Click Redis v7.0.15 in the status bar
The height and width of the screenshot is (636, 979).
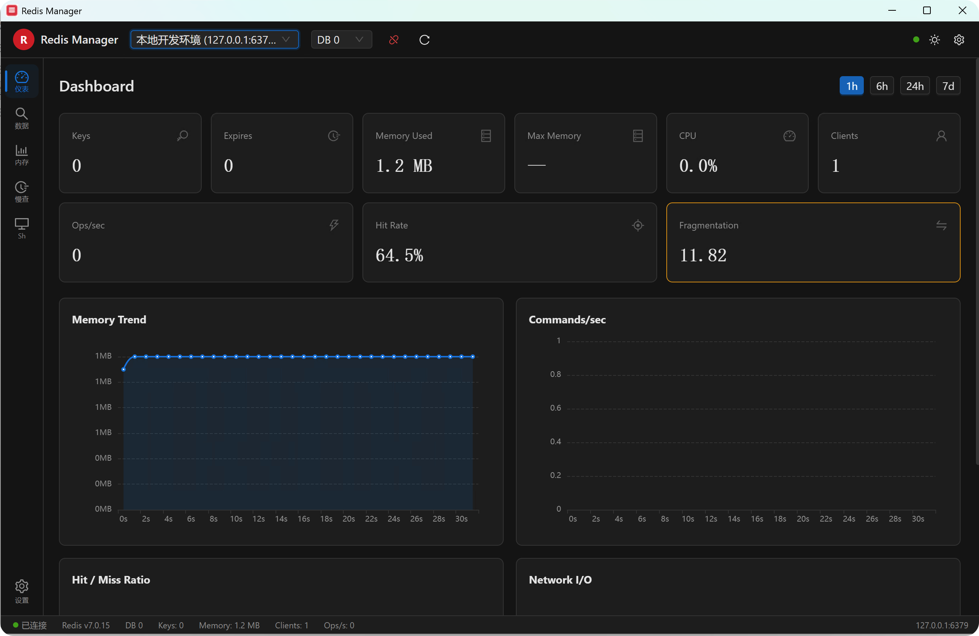[86, 625]
